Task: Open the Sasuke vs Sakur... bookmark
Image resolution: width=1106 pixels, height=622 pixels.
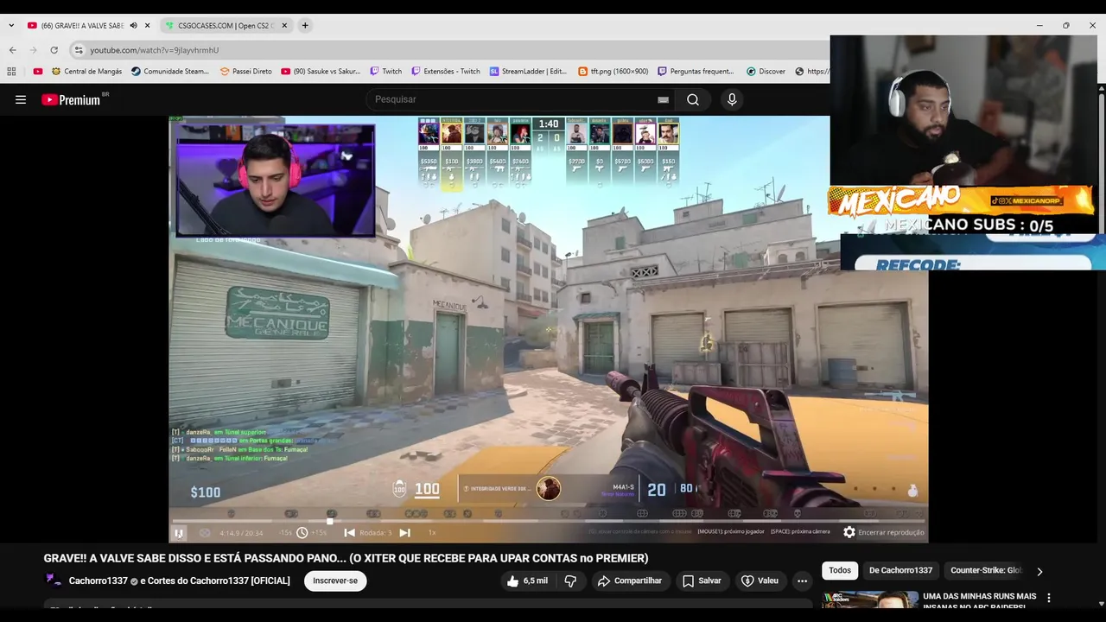Action: point(321,72)
